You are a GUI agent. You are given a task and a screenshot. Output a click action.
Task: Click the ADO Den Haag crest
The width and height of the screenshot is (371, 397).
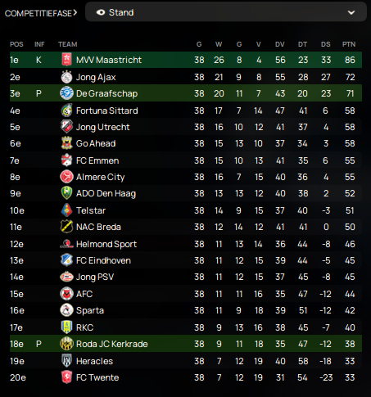point(66,193)
